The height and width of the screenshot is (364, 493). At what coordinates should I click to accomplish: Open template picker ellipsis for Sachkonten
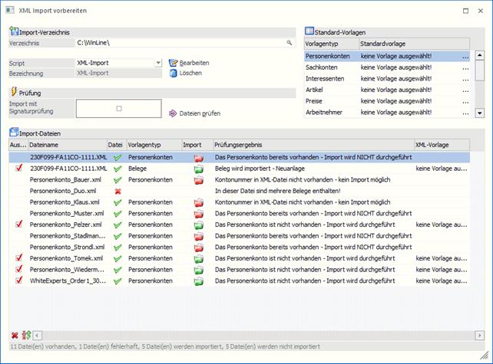click(465, 67)
